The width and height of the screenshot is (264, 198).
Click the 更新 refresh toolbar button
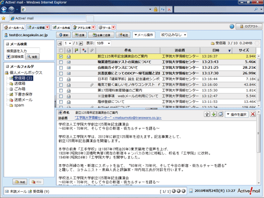click(63, 35)
